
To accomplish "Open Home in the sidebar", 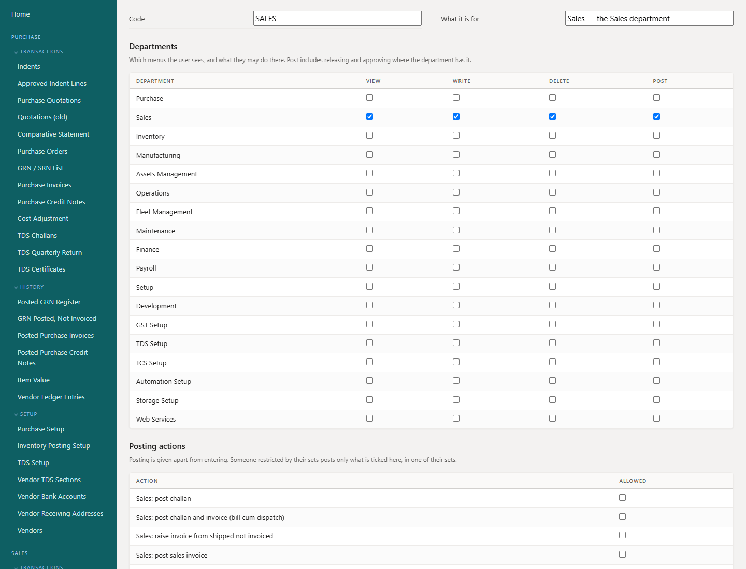I will [21, 14].
